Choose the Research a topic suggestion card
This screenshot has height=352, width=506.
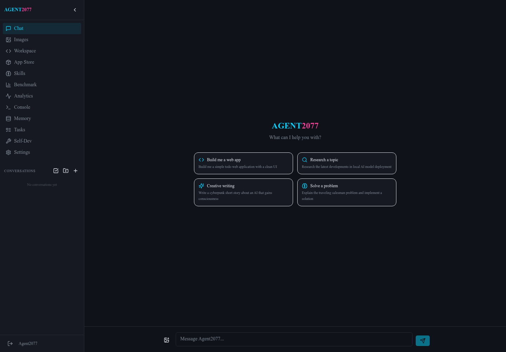[347, 163]
